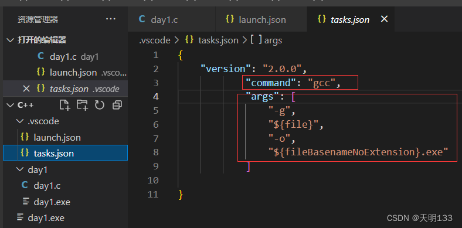Open day1.c inside the day1 folder
This screenshot has width=462, height=228.
pyautogui.click(x=66, y=186)
